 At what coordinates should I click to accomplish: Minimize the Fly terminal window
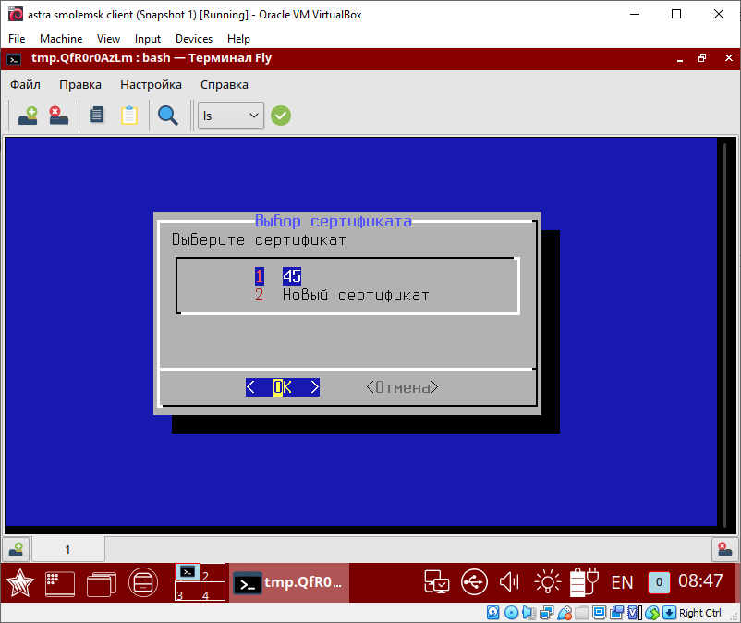point(680,59)
